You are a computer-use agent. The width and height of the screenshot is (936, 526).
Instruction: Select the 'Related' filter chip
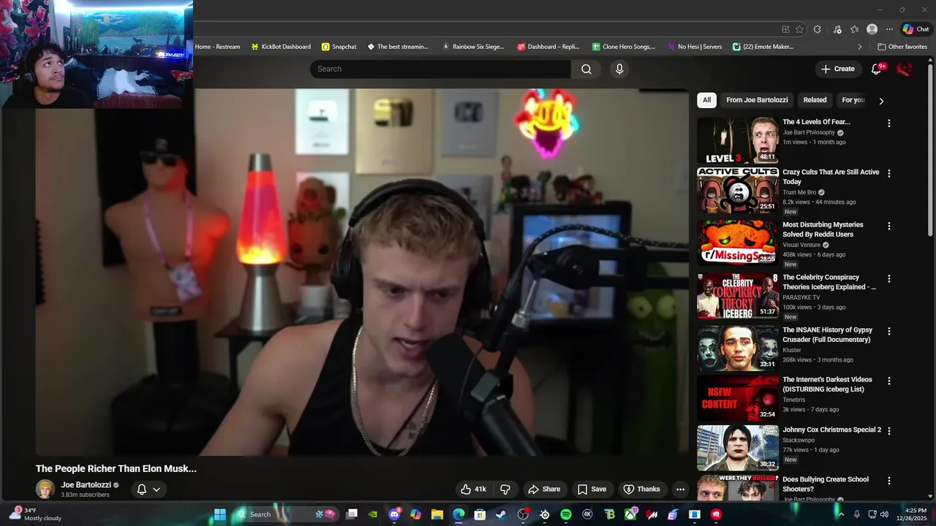[815, 100]
